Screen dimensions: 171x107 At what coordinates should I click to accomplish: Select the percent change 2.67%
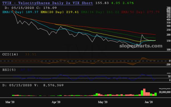pyautogui.click(x=128, y=3)
